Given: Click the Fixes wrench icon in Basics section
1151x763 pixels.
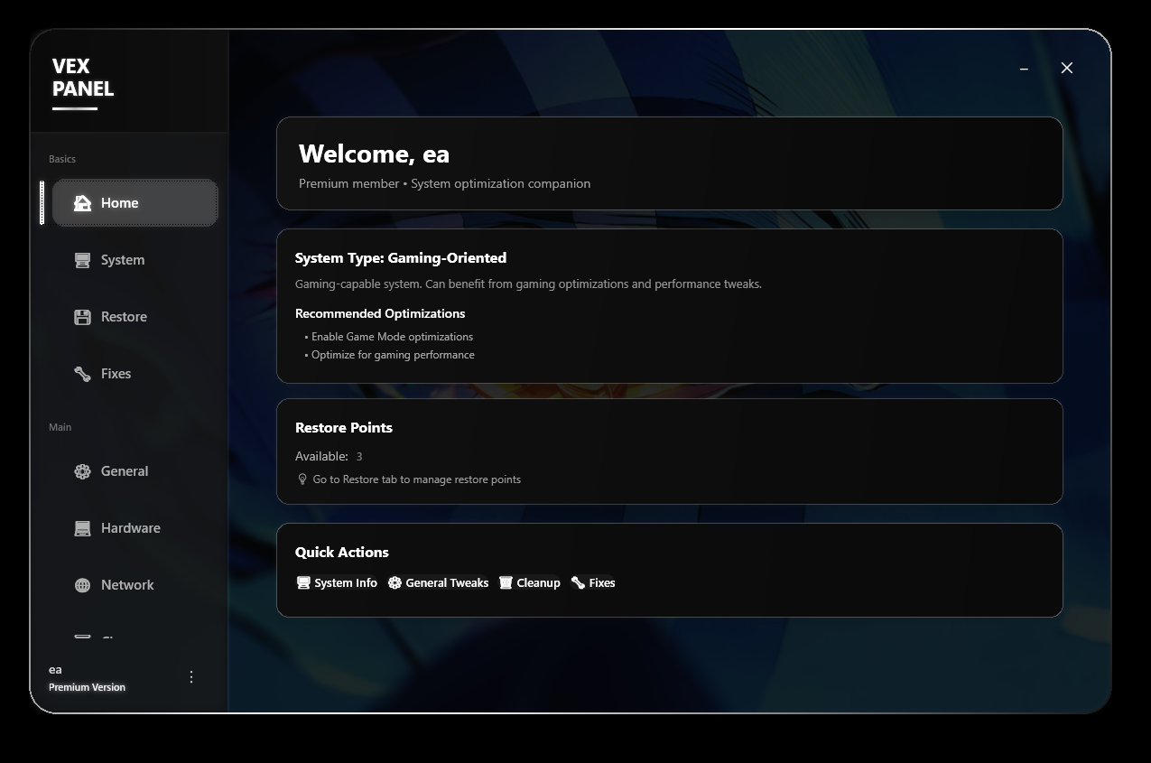Looking at the screenshot, I should [82, 373].
